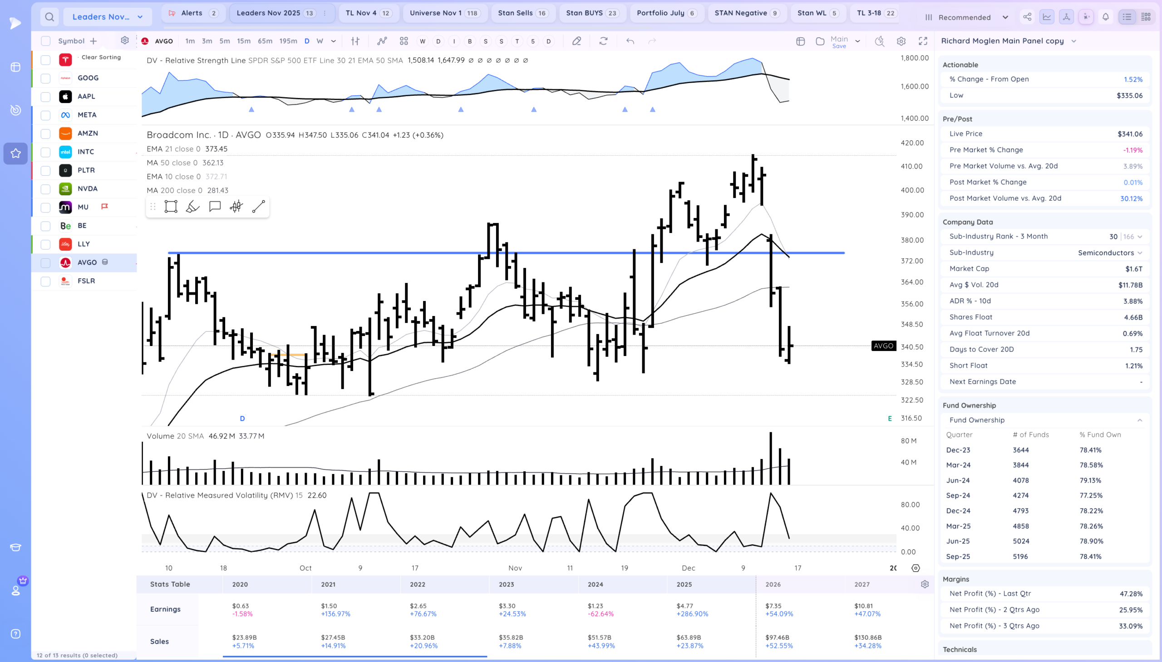
Task: Toggle fullscreen chart icon
Action: (x=923, y=41)
